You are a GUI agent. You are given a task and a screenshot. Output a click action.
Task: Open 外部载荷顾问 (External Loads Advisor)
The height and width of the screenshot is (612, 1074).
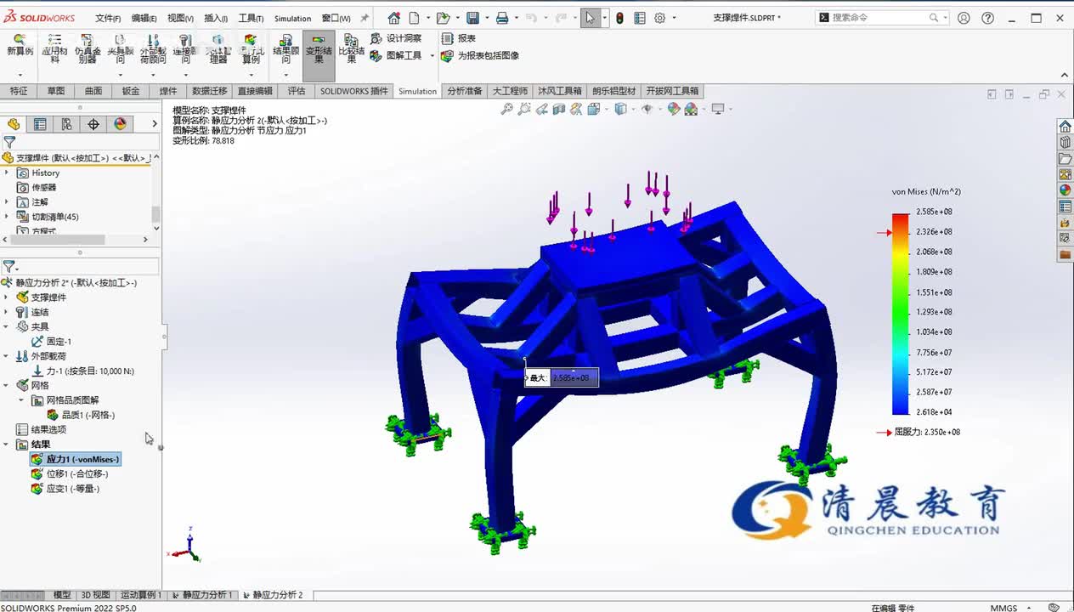[x=153, y=50]
